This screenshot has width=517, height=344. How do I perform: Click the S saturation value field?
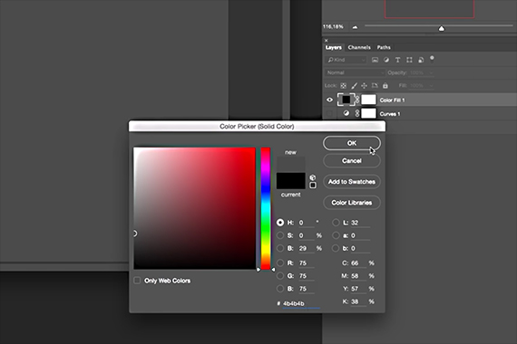pos(307,235)
